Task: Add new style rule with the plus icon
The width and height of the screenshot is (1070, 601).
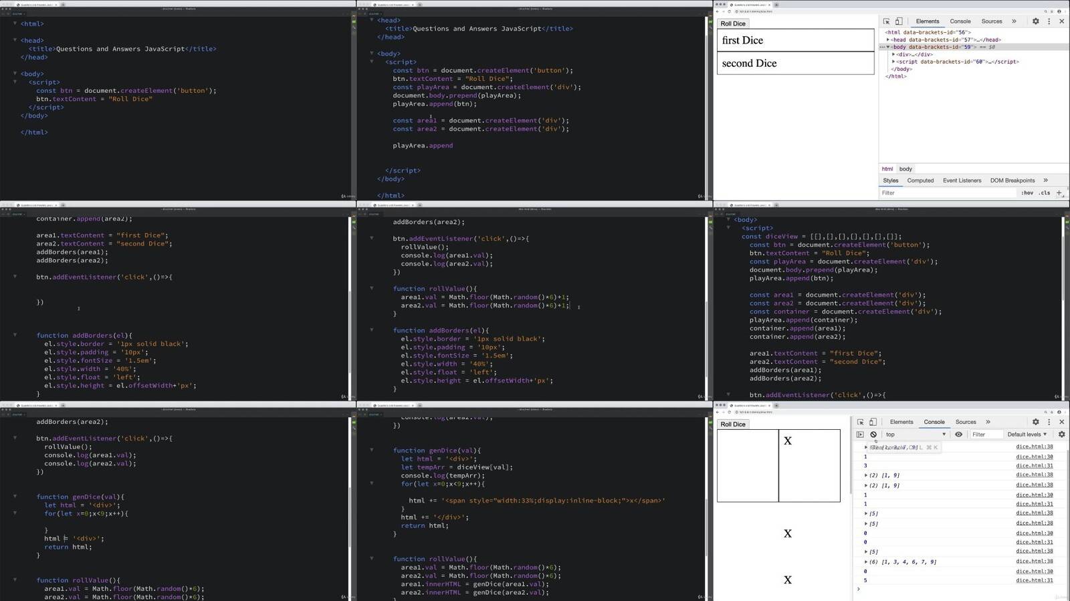Action: point(1059,193)
